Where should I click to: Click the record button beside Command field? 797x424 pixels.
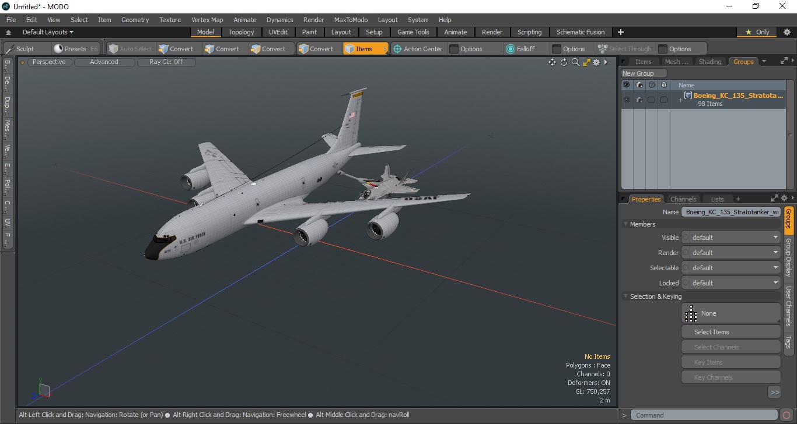tap(787, 415)
